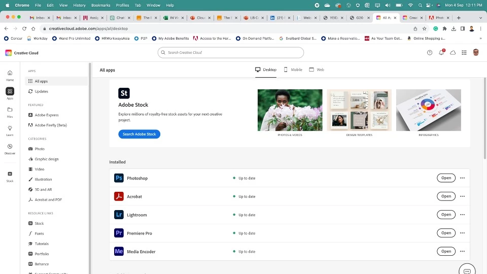Open the notifications bell icon
487x274 pixels.
pyautogui.click(x=441, y=52)
